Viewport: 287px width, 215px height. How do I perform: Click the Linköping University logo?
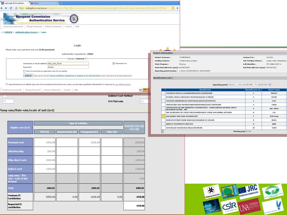click(x=211, y=191)
